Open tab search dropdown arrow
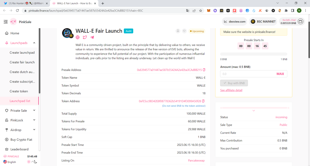This screenshot has height=166, width=310. pyautogui.click(x=277, y=3)
